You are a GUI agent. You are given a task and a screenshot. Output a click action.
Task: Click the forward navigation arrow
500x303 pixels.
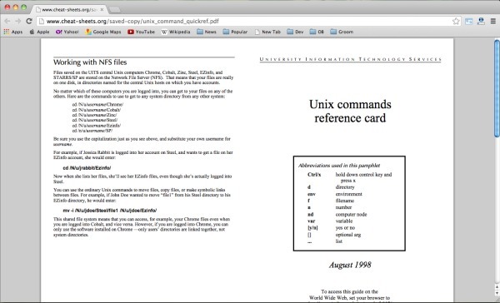point(18,22)
